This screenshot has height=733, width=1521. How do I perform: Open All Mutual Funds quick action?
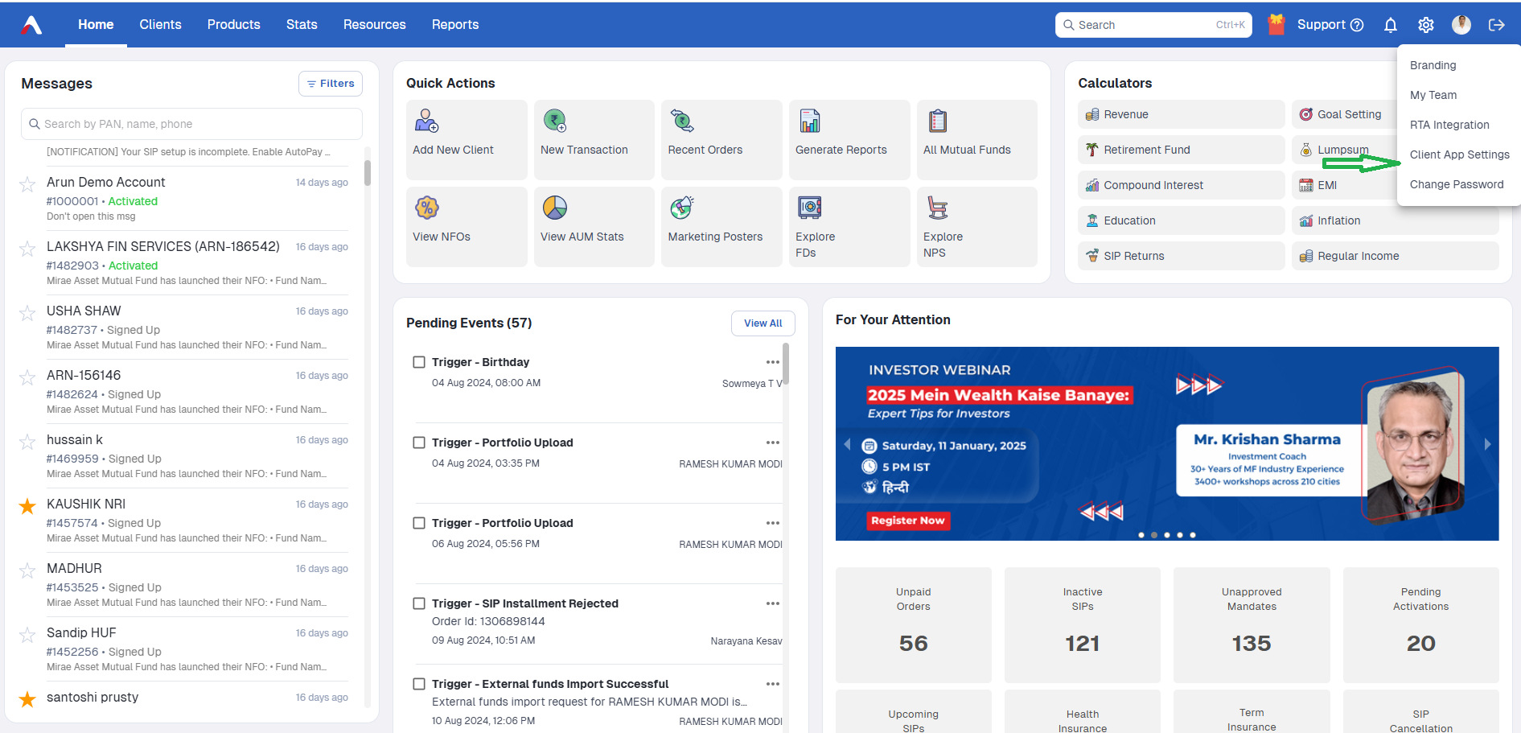[976, 139]
